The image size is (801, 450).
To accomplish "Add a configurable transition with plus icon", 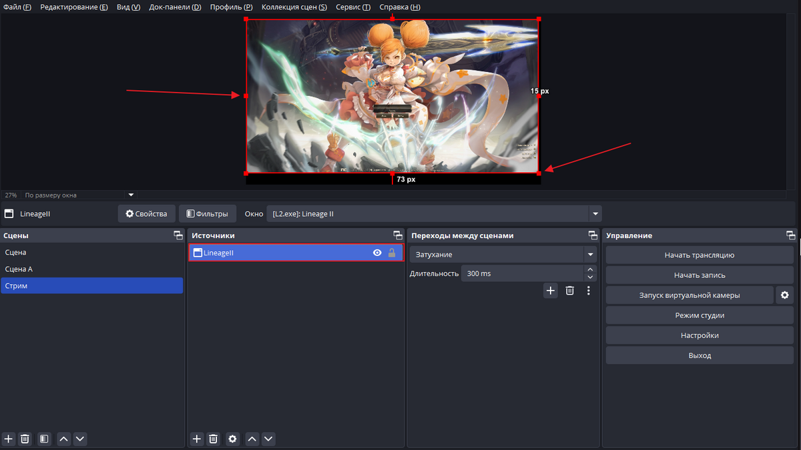I will [550, 291].
